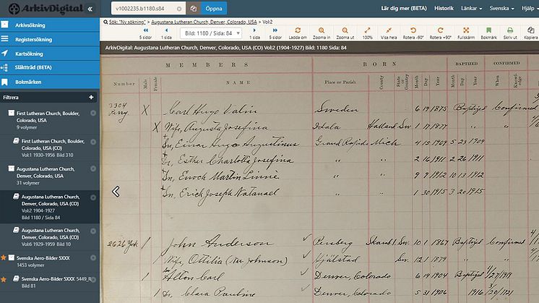Image resolution: width=539 pixels, height=303 pixels.
Task: Select Kartsökning in the sidebar menu
Action: [50, 54]
